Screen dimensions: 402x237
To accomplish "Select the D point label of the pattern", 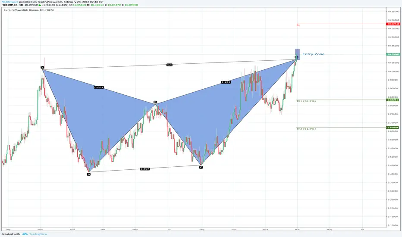I will point(296,57).
